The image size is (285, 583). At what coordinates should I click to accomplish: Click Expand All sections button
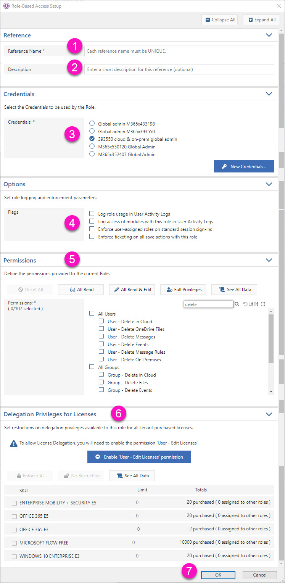point(261,20)
